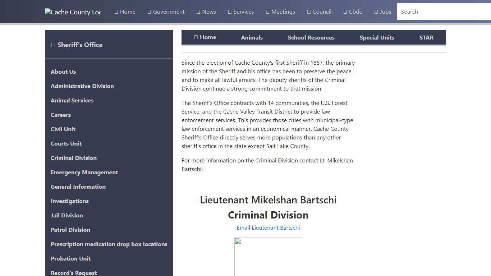The image size is (491, 276).
Task: Open the Email Lieutenant Bartschi link
Action: pos(268,227)
